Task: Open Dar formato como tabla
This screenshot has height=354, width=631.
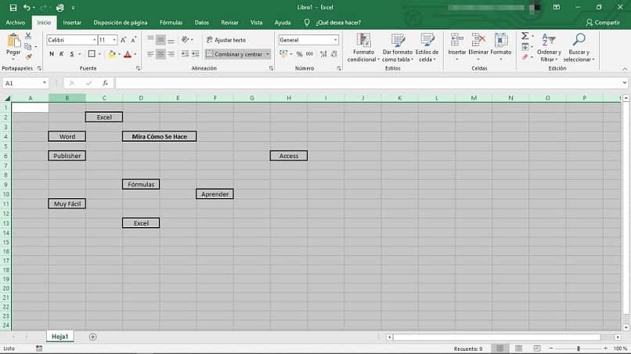Action: point(398,48)
